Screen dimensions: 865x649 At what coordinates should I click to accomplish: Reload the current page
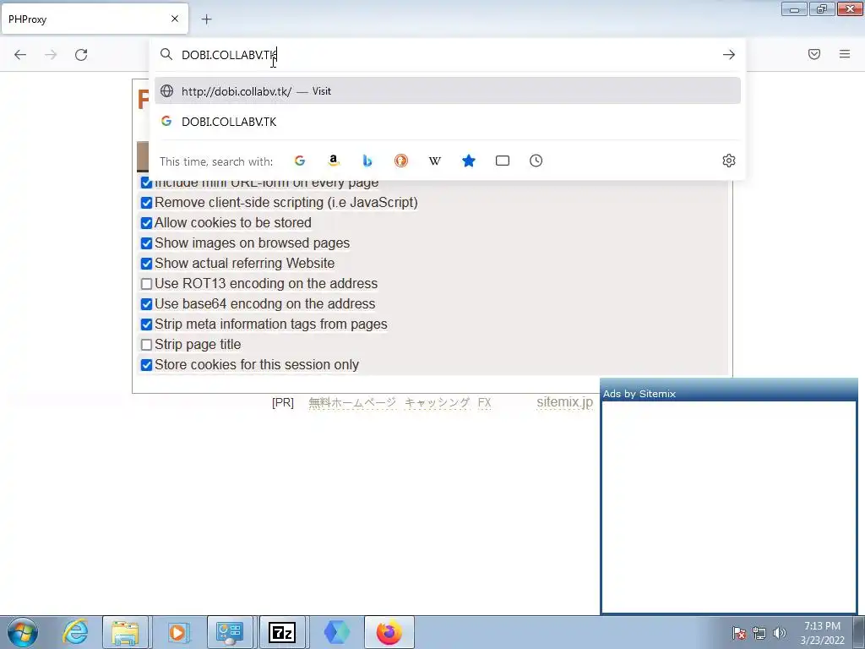click(81, 55)
